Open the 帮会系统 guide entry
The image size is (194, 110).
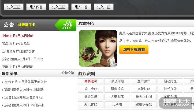pos(117,89)
